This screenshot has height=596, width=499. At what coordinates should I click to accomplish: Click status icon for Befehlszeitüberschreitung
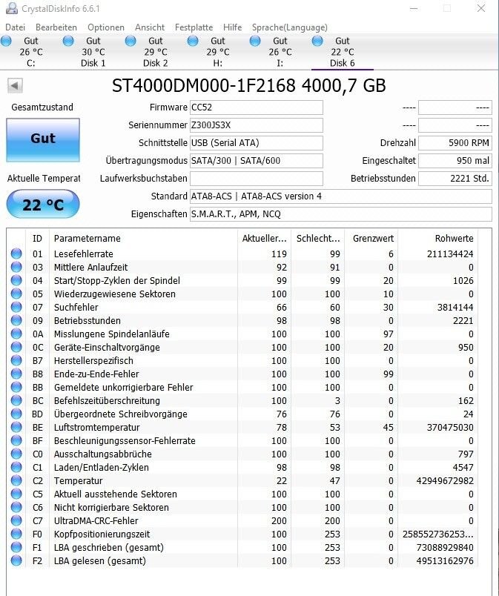point(16,400)
